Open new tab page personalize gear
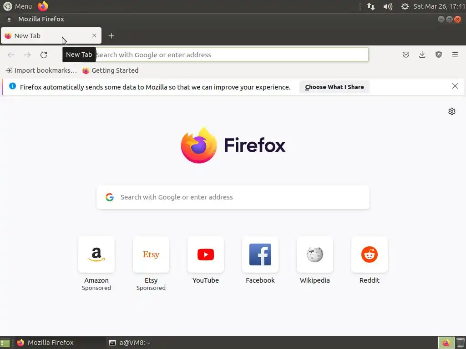Screen dimensions: 466x349 (452, 111)
